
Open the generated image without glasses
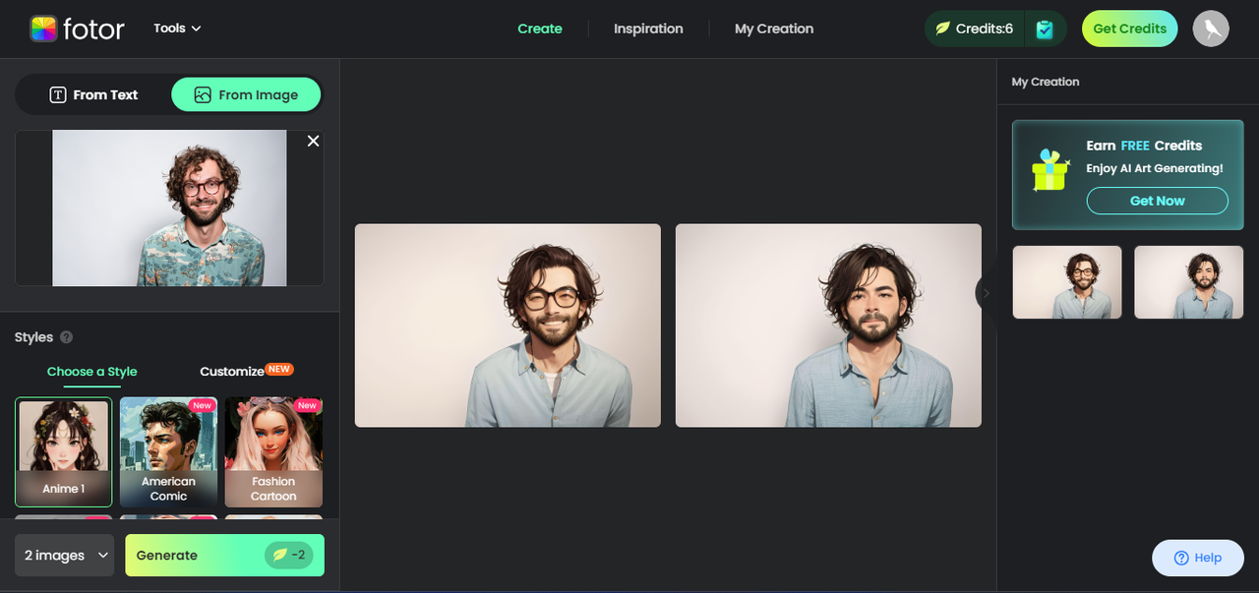click(828, 326)
